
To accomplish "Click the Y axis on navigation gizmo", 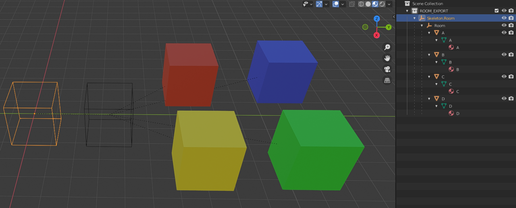I will tap(389, 27).
